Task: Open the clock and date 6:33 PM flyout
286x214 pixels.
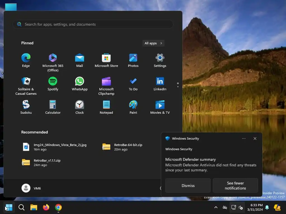Action: point(255,207)
